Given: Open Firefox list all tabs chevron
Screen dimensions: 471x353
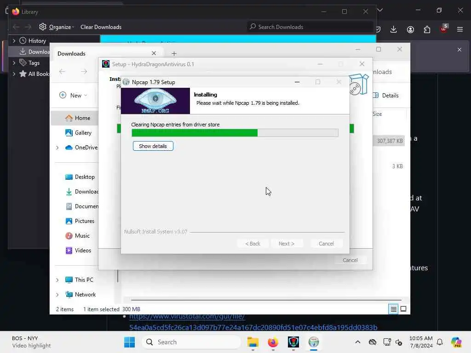Looking at the screenshot, I should point(380,10).
